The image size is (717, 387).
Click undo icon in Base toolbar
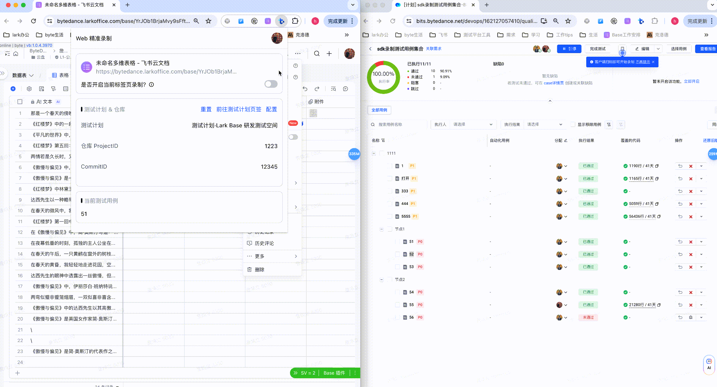(305, 89)
